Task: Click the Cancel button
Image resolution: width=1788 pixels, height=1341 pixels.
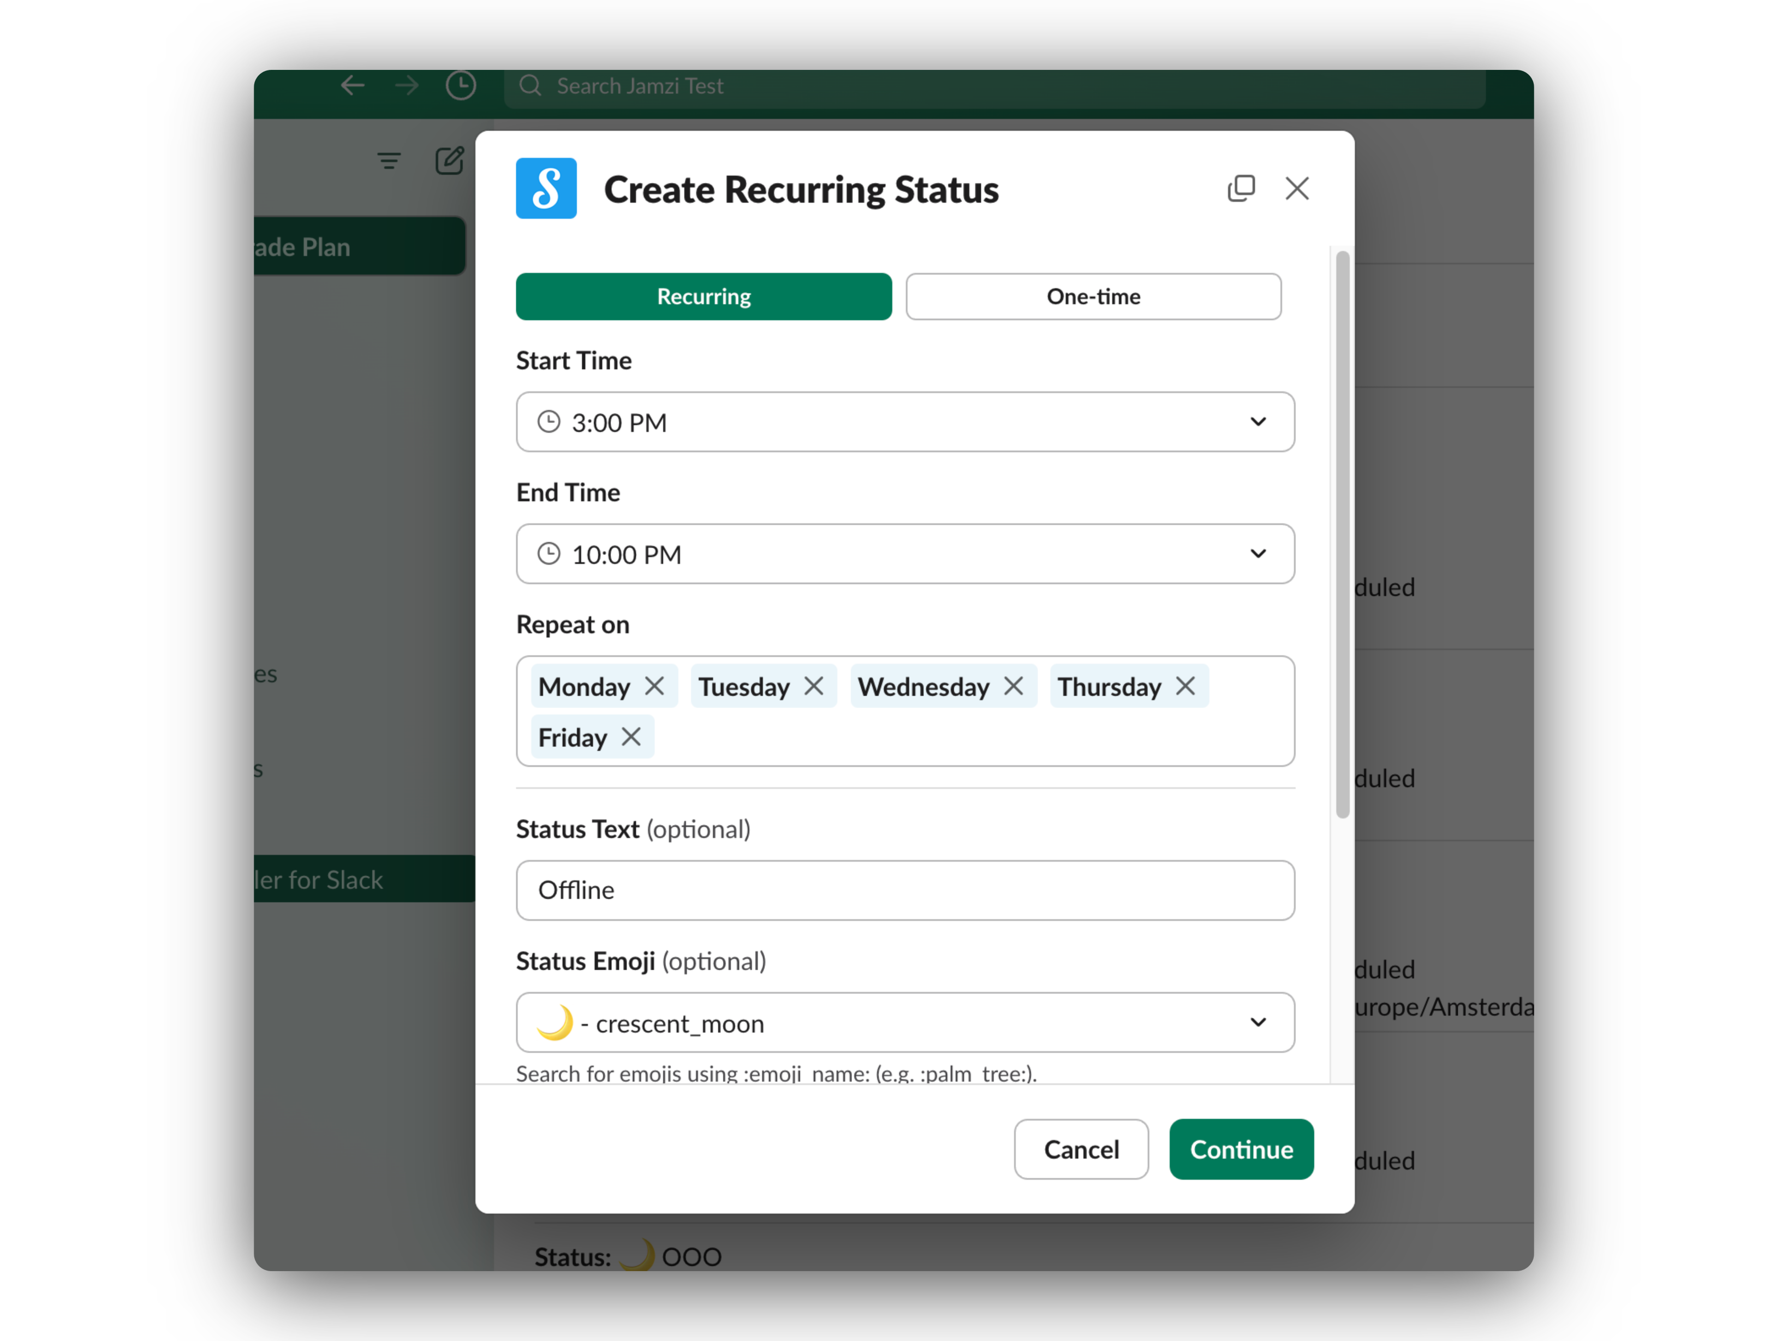Action: point(1082,1149)
